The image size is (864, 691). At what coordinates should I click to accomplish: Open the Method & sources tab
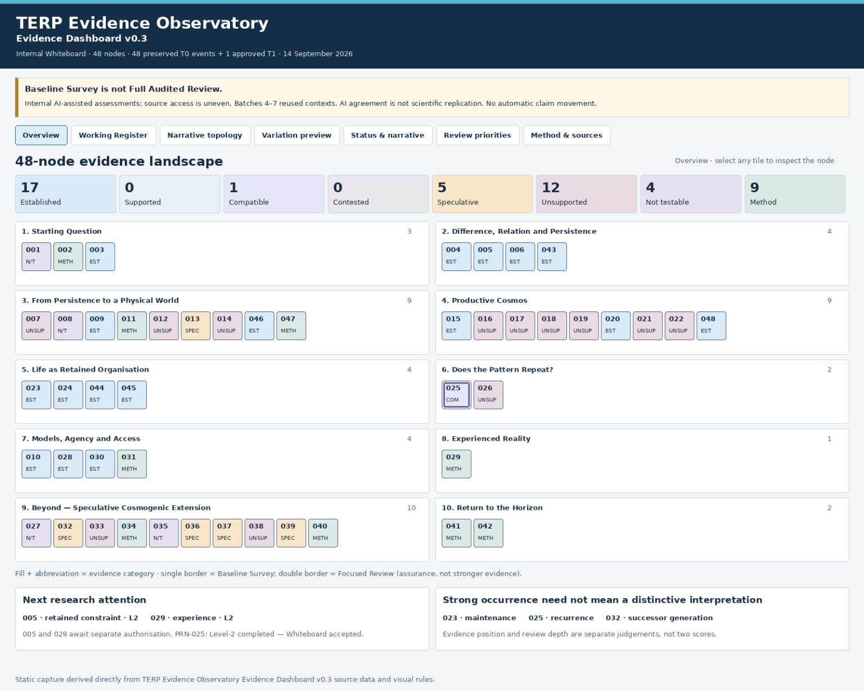(566, 135)
